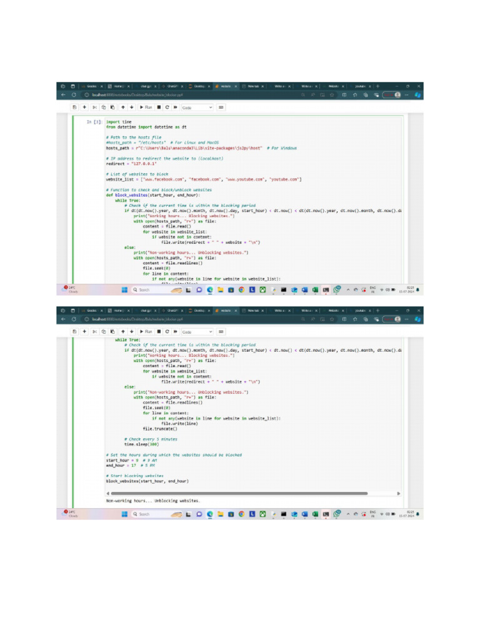480x640 pixels.
Task: Open File Explorer from the upper screenshot taskbar
Action: [221, 290]
